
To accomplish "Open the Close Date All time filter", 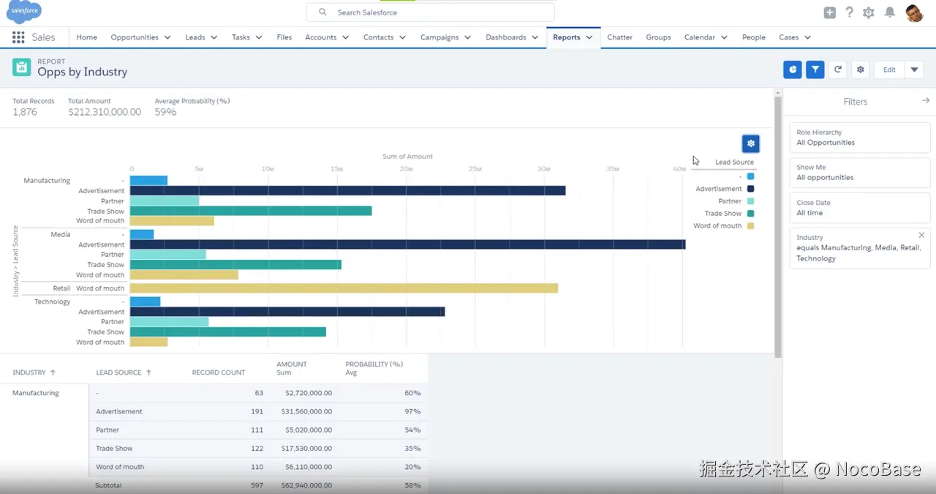I will coord(859,208).
